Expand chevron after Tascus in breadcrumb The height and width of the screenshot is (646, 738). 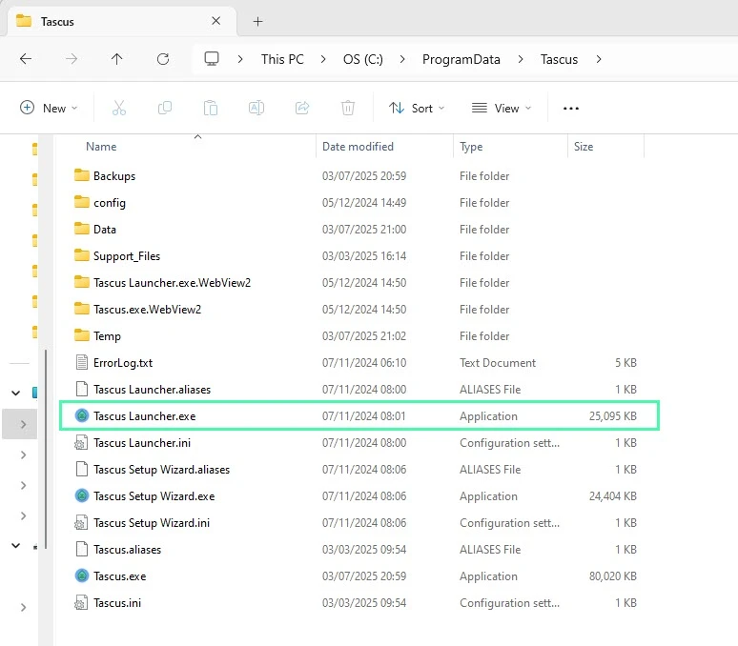coord(599,59)
